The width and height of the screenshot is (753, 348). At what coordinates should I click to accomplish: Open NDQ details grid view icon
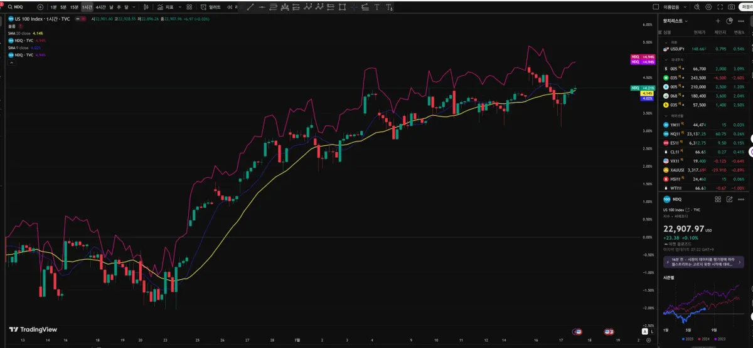718,199
